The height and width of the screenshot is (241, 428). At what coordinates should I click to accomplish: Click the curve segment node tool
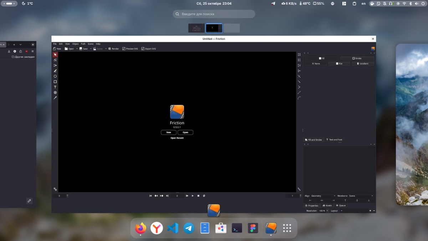coord(299,98)
